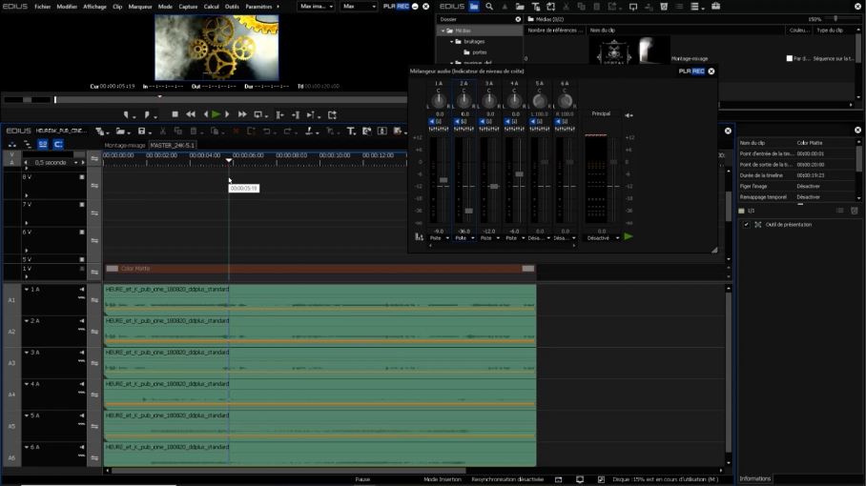Click the Informations tab at bottom right
The image size is (866, 486).
click(755, 478)
